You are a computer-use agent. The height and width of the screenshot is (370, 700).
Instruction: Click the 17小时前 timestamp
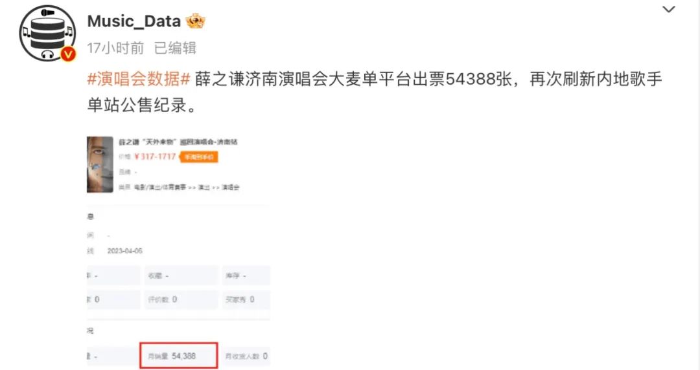(x=115, y=48)
